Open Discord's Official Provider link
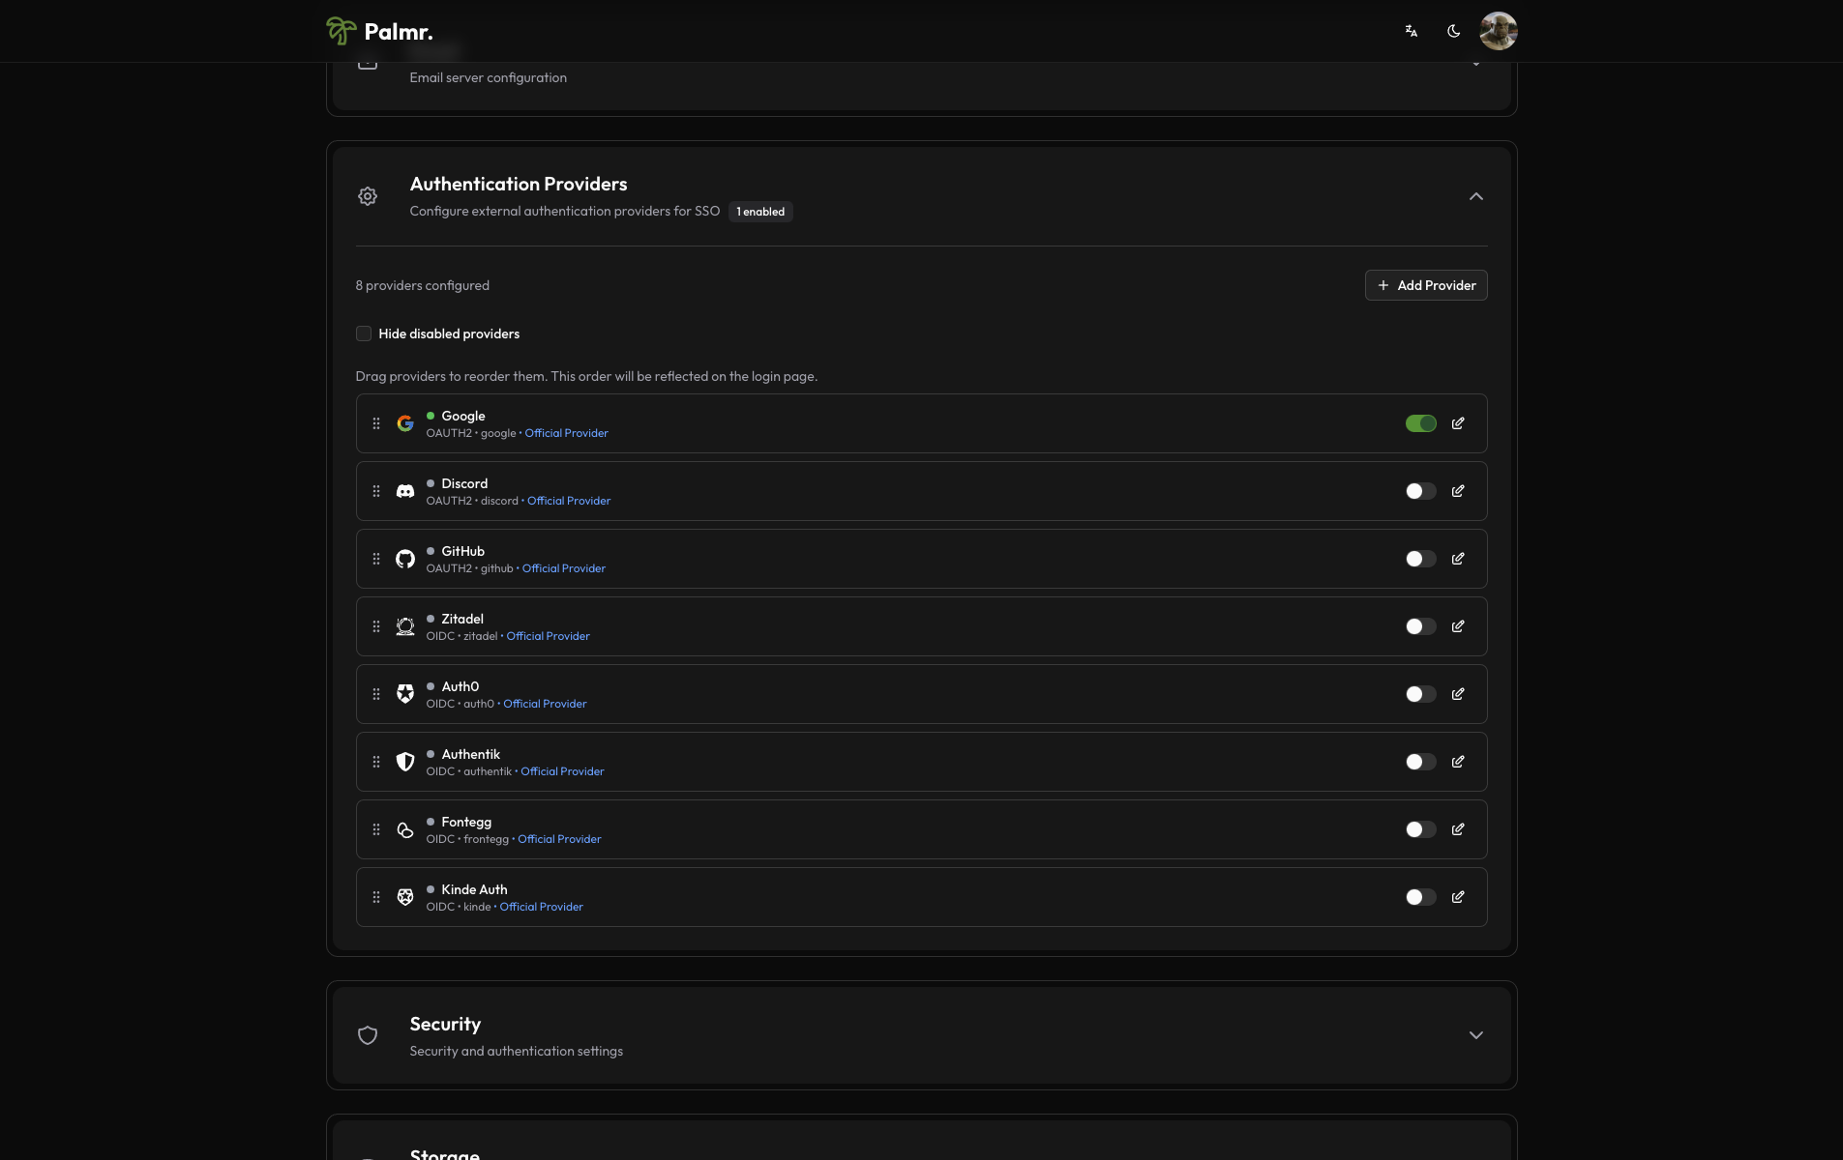 point(569,501)
